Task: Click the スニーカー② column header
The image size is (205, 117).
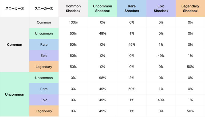Action: (x=44, y=9)
